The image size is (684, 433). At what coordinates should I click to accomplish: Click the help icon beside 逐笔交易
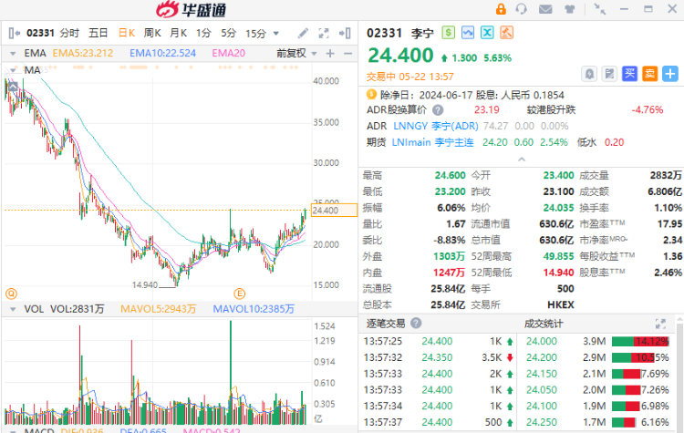416,323
